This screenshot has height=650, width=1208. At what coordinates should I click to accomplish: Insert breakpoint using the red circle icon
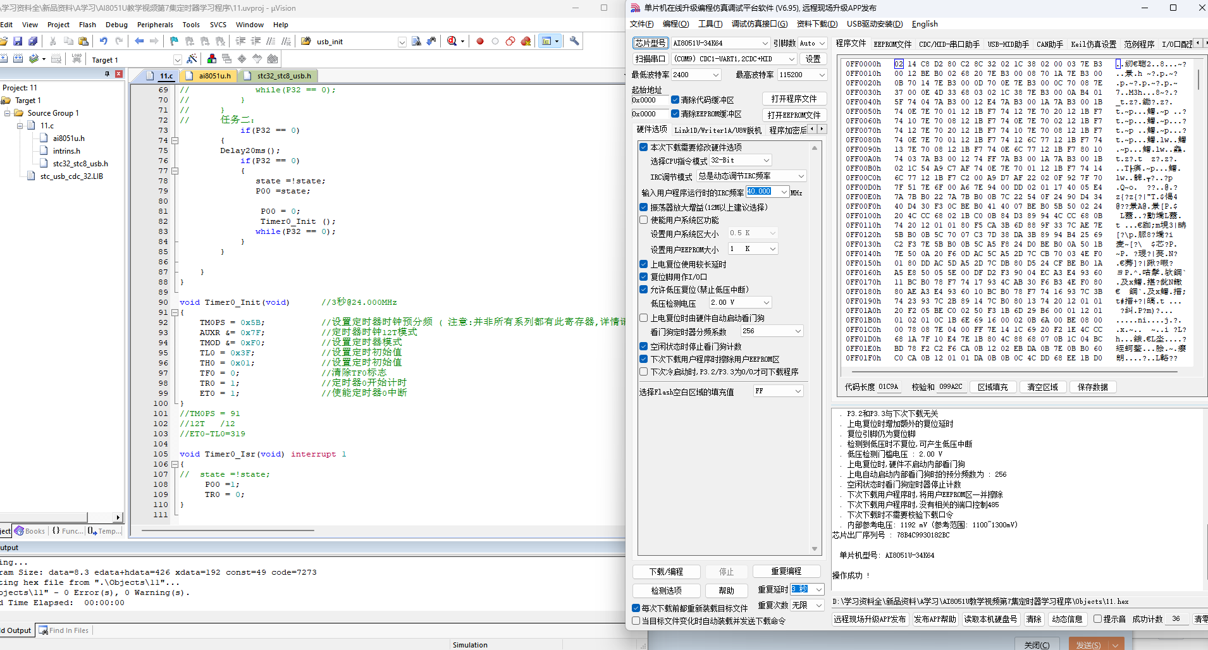(480, 41)
